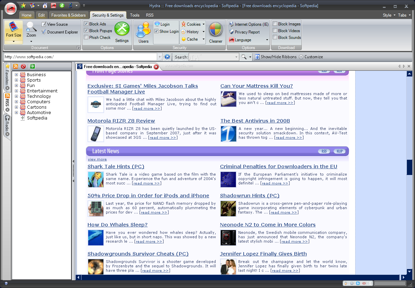Viewport: 415px width, 288px height.
Task: Enable Block Videos checkbox
Action: pyautogui.click(x=275, y=31)
